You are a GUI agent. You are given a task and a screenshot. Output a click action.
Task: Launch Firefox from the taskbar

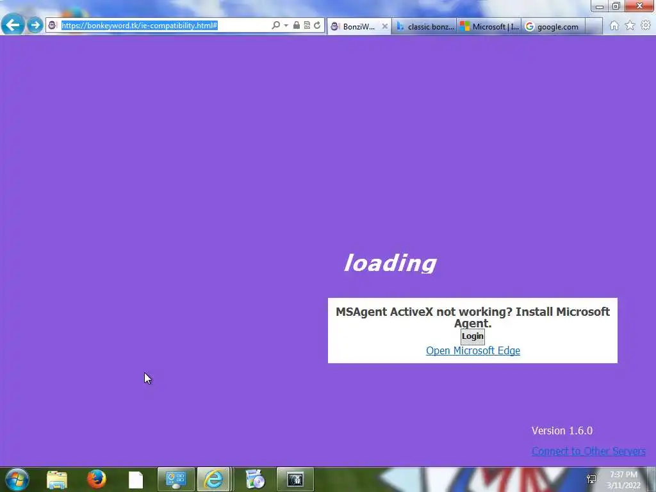[97, 479]
